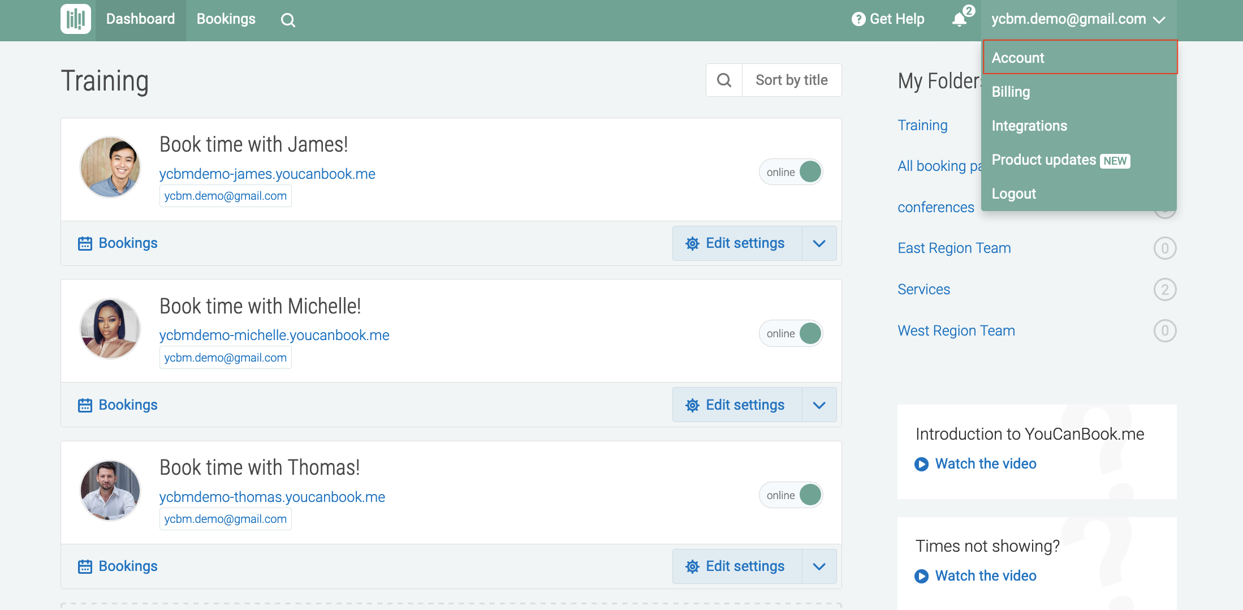This screenshot has width=1243, height=610.
Task: Open Product updates menu entry
Action: 1080,160
